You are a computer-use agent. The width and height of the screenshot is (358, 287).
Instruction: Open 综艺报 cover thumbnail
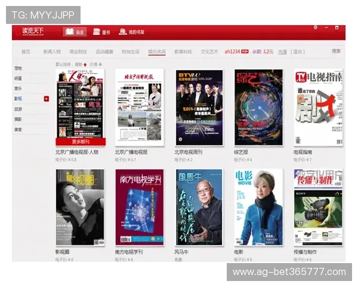258,107
